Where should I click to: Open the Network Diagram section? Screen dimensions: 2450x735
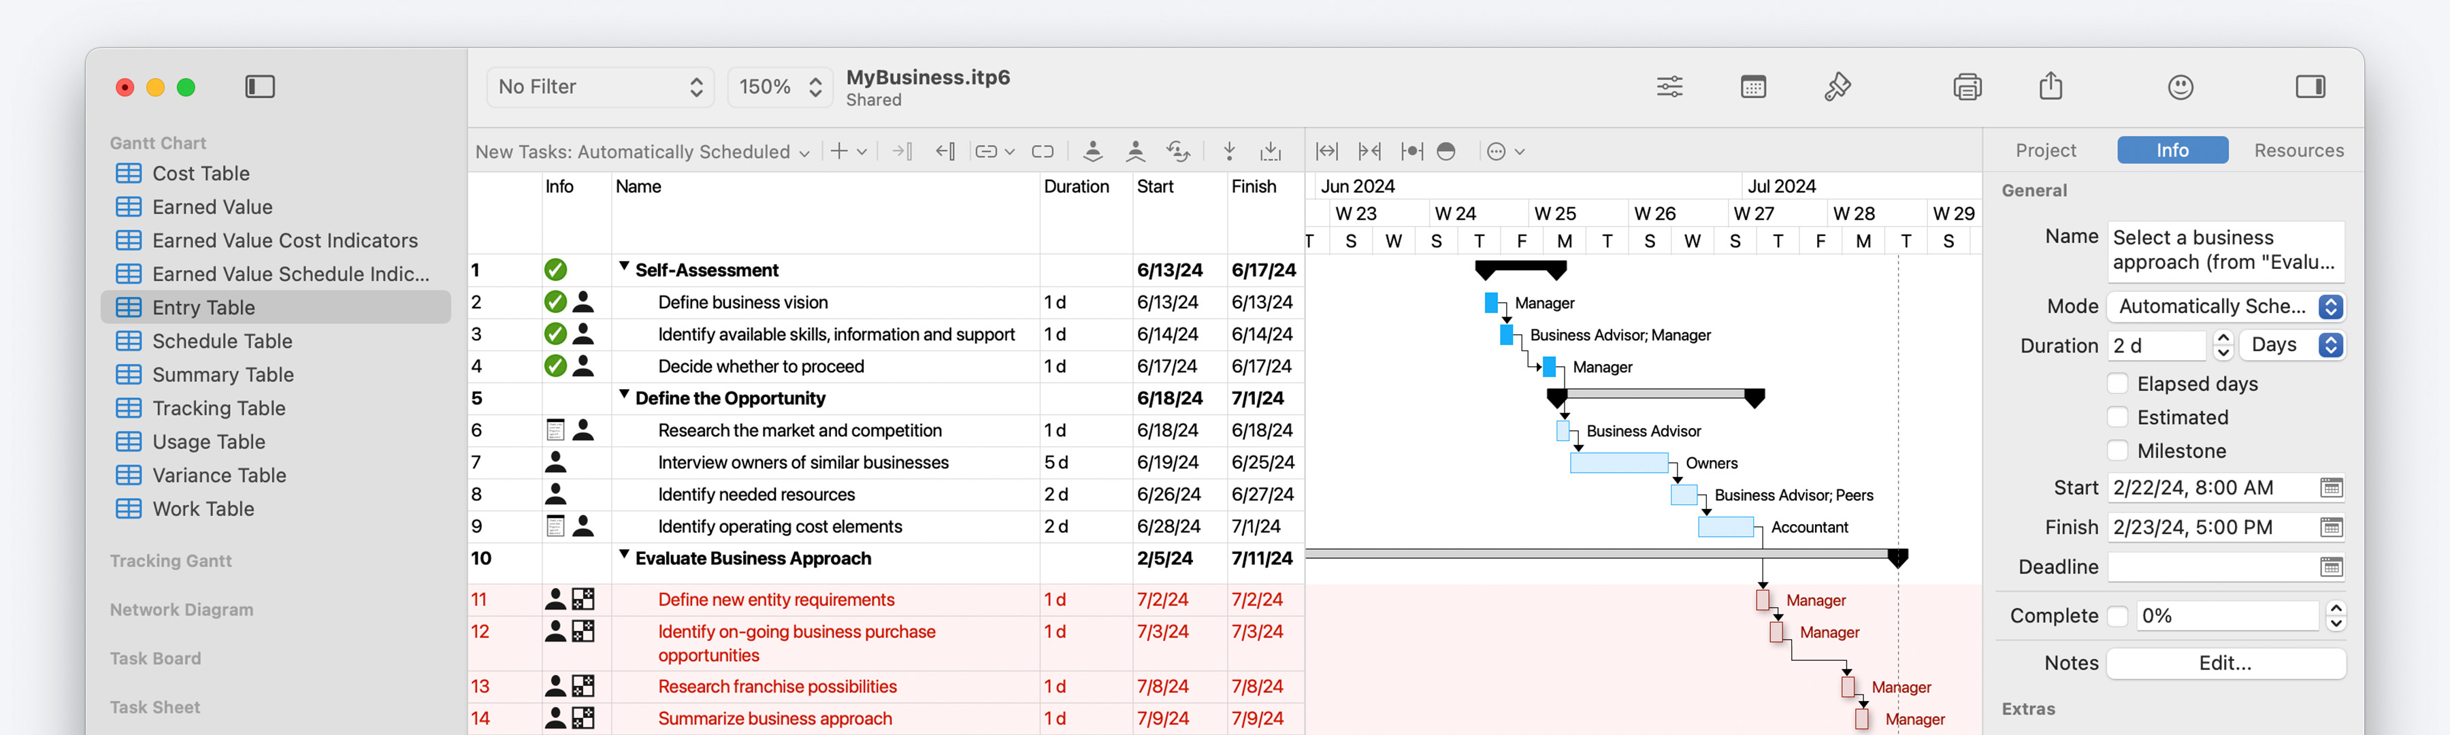[182, 610]
